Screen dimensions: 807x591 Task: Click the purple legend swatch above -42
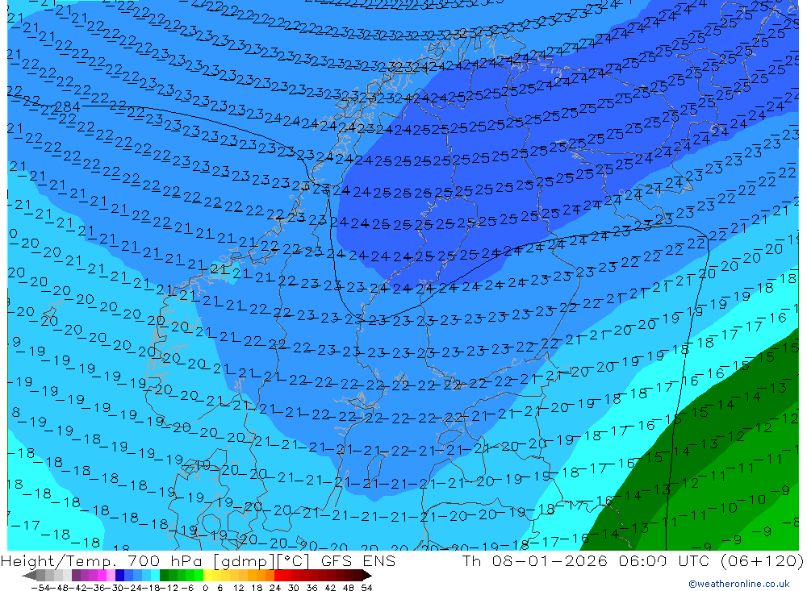coord(76,575)
